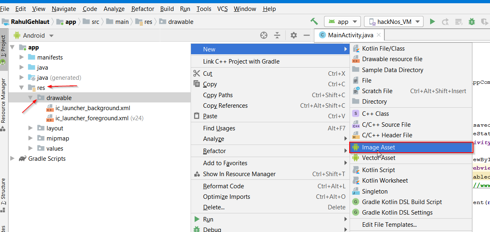Click the locate target icon in Project panel
The width and height of the screenshot is (490, 232).
pos(264,35)
